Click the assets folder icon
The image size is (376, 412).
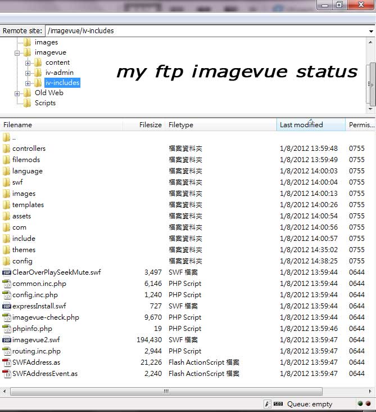pyautogui.click(x=6, y=216)
